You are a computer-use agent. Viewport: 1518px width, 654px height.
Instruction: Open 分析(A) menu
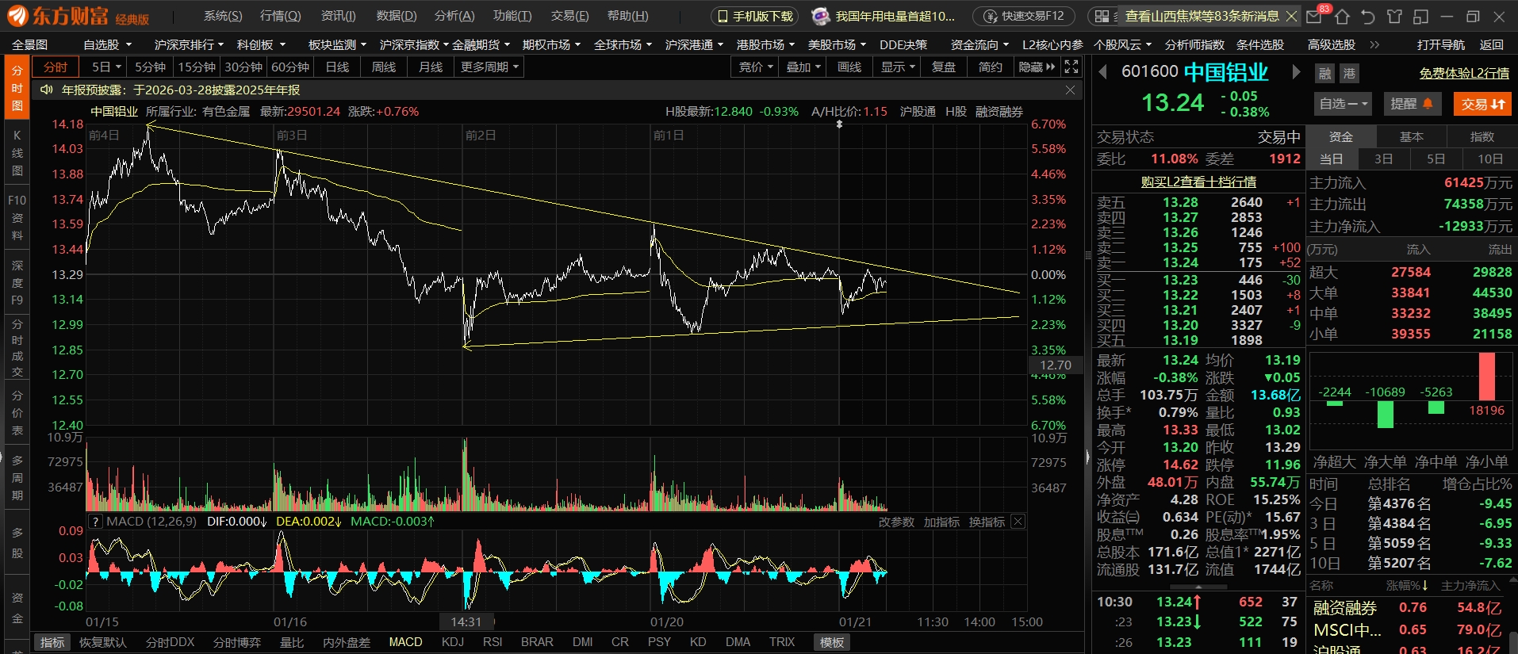[454, 16]
